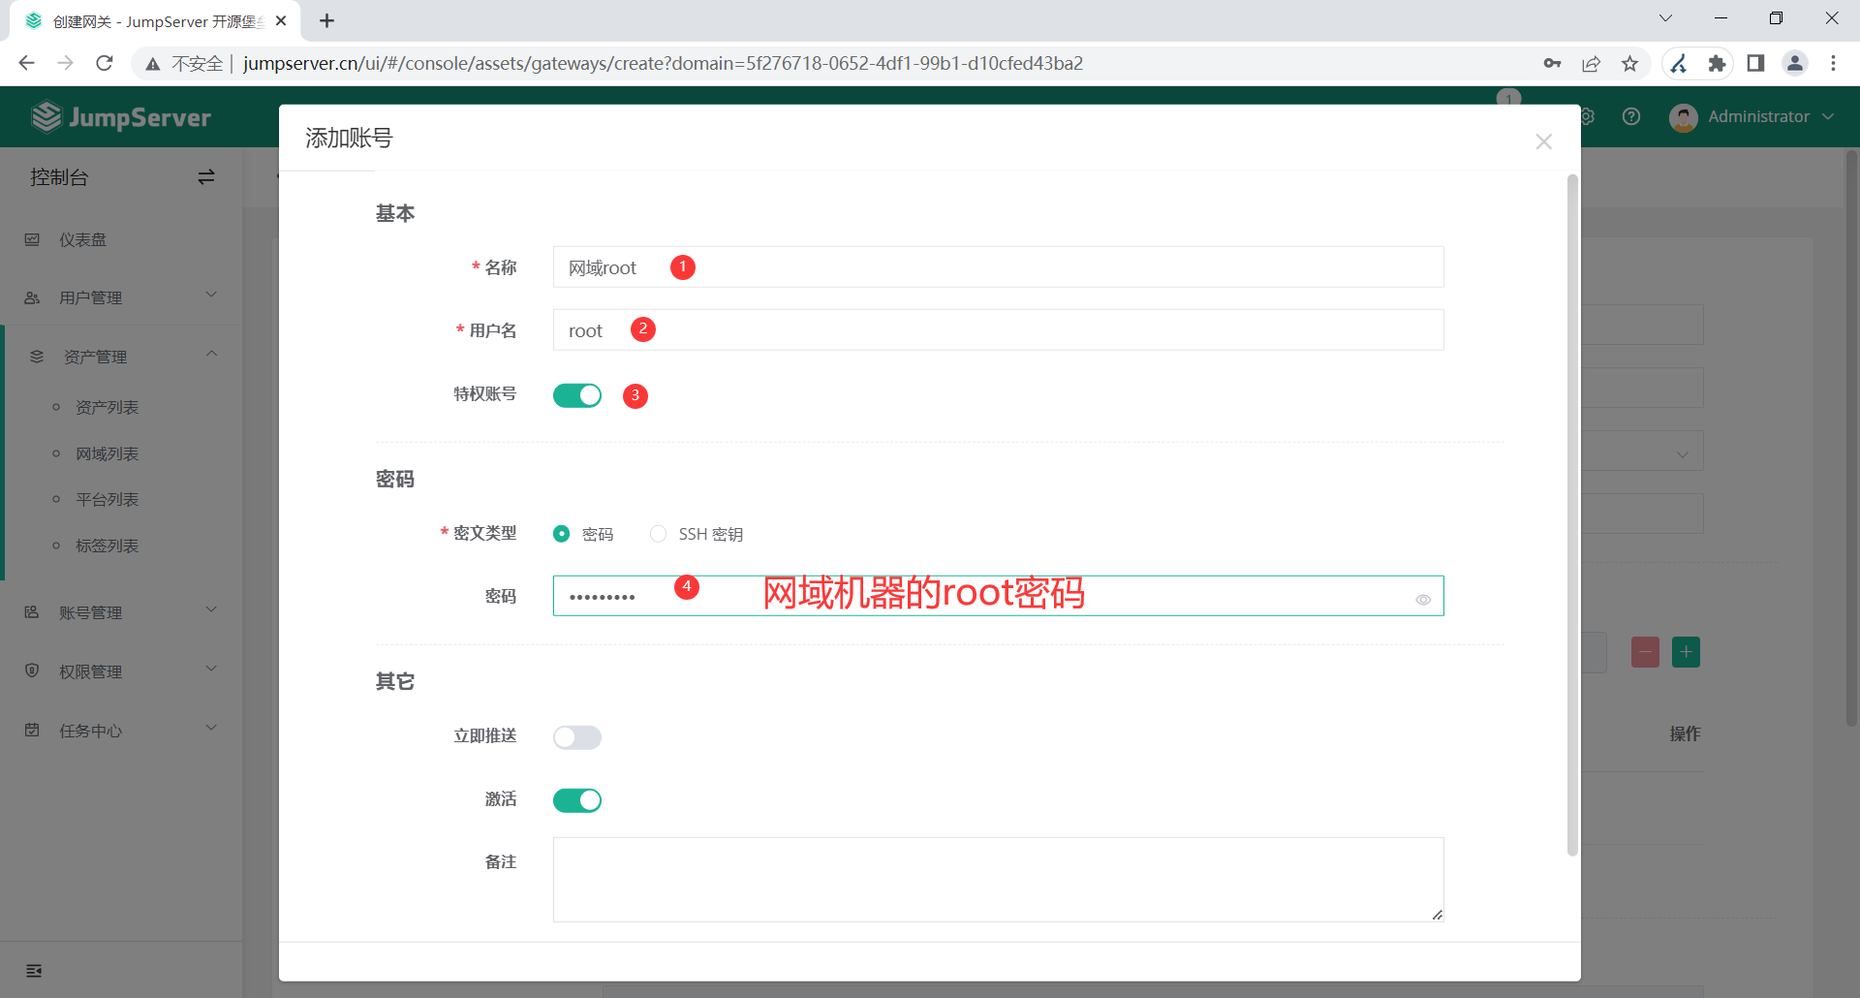The width and height of the screenshot is (1860, 998).
Task: Click the JumpServer logo
Action: coord(121,117)
